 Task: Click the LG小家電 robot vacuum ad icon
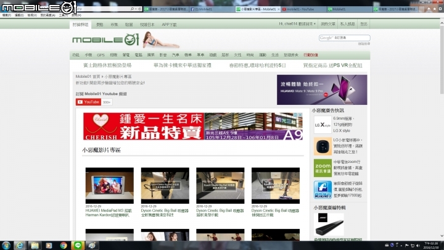tap(323, 146)
